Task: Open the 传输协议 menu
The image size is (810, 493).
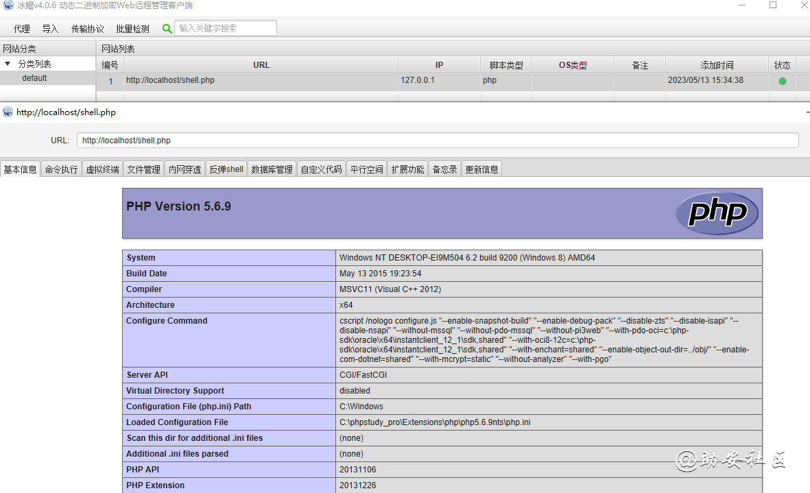Action: pos(87,29)
